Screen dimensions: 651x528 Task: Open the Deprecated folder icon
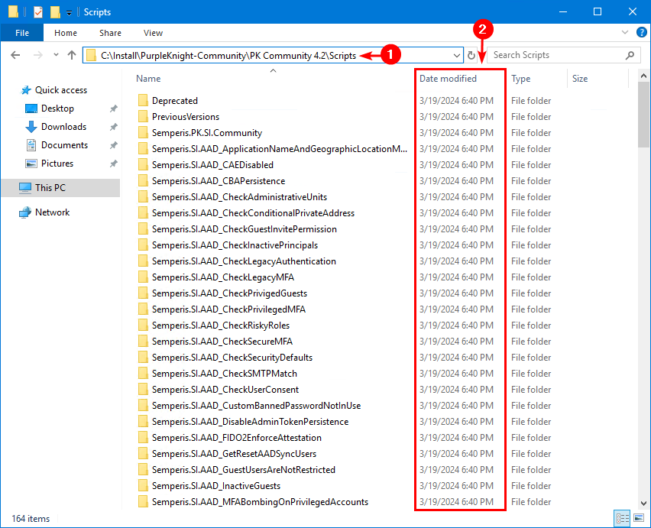pos(142,101)
